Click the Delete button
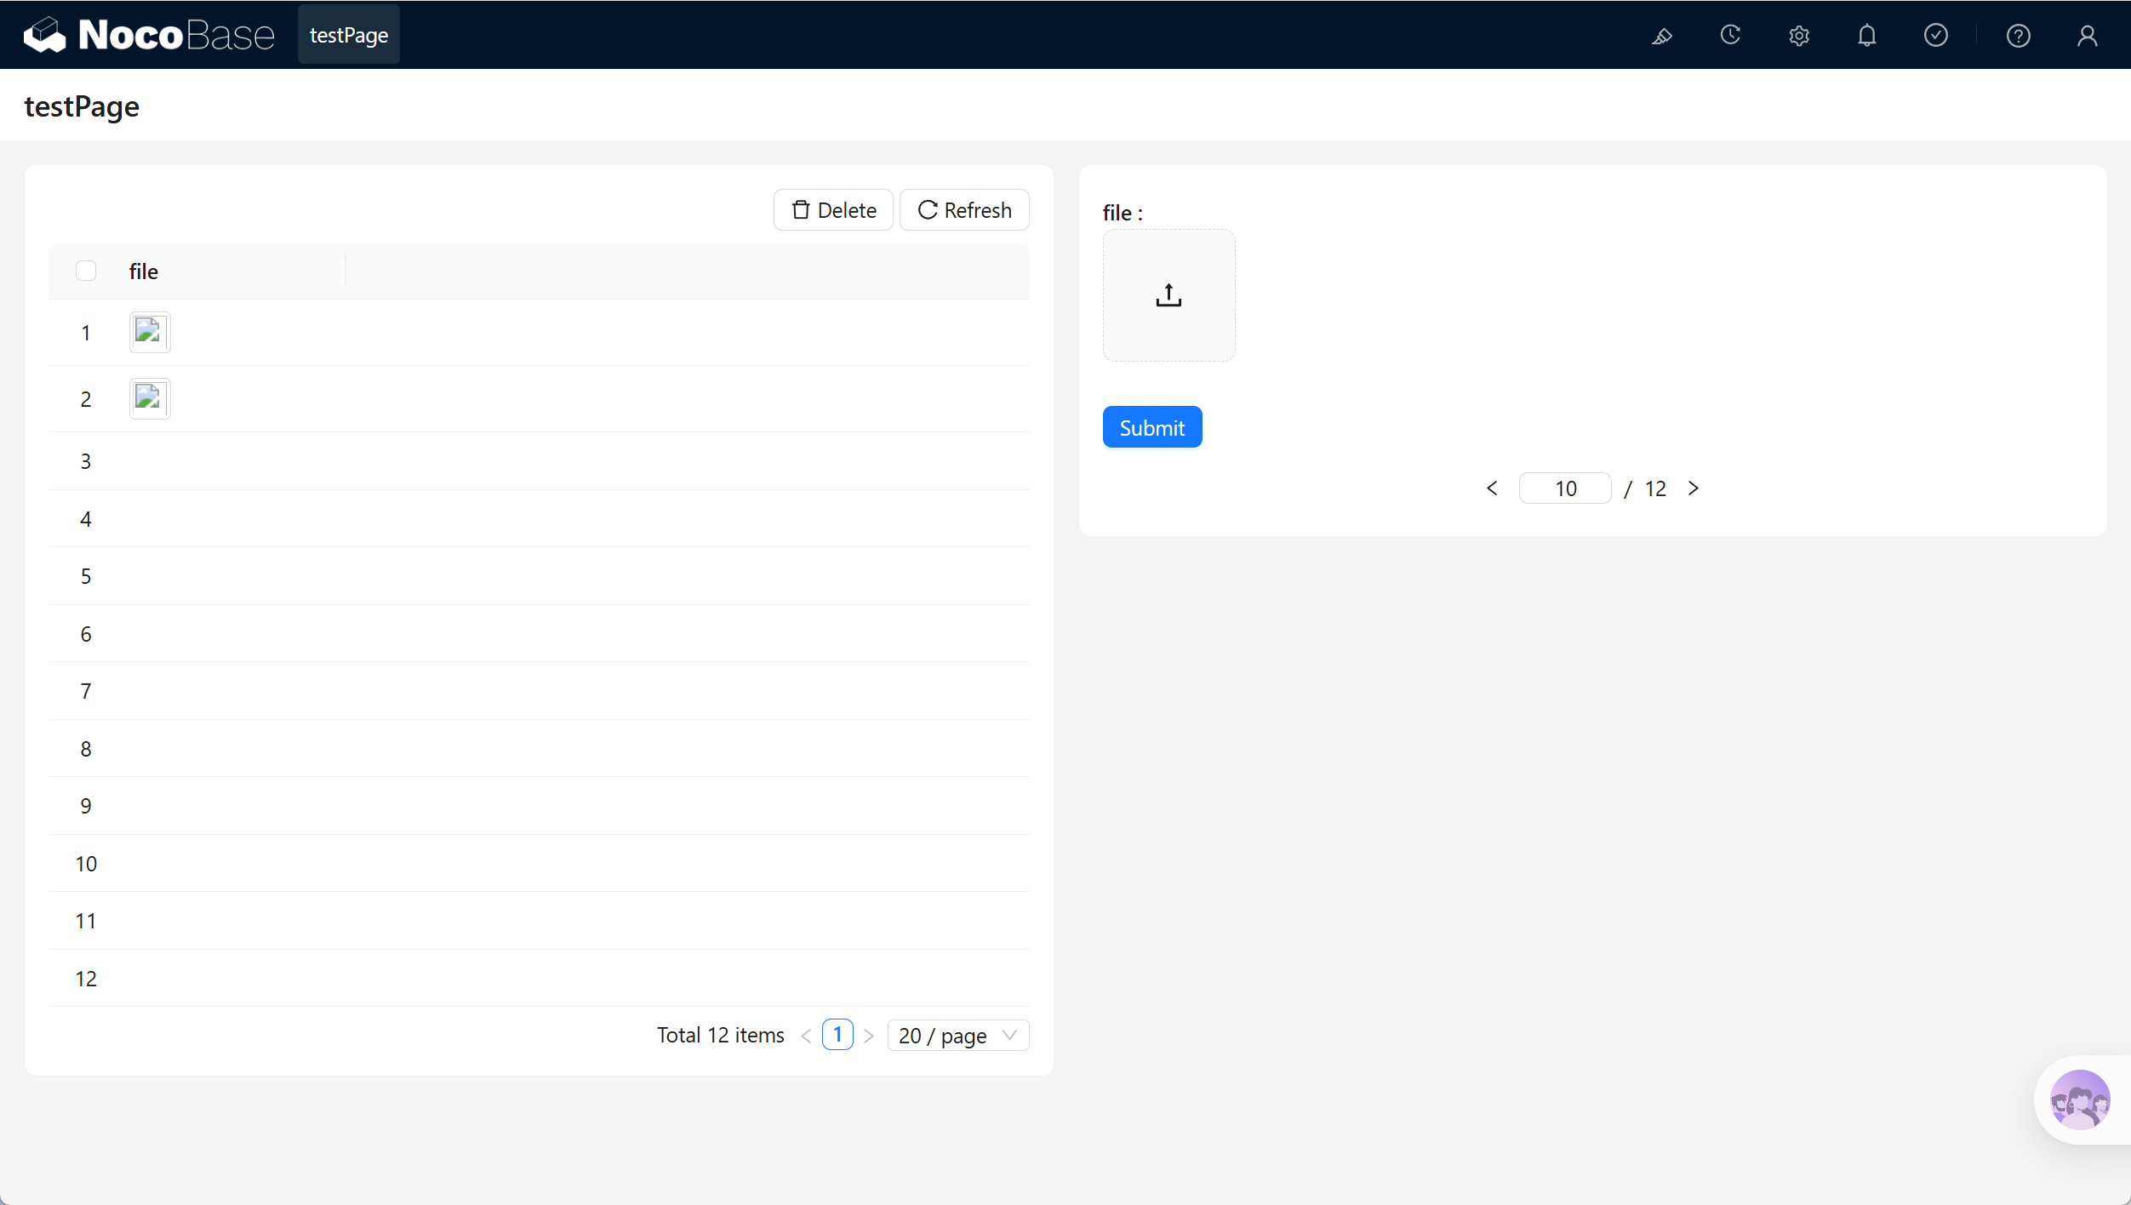The image size is (2131, 1205). pyautogui.click(x=833, y=210)
